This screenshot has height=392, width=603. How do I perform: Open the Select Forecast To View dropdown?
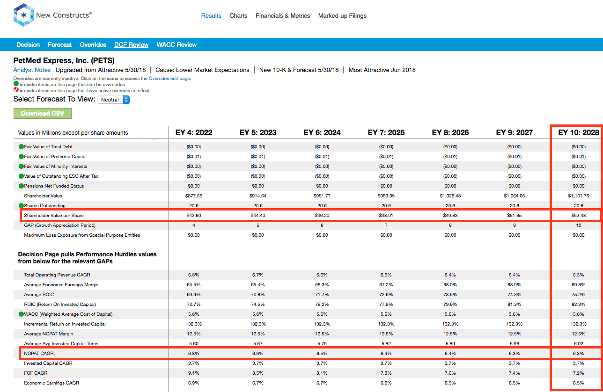(113, 99)
